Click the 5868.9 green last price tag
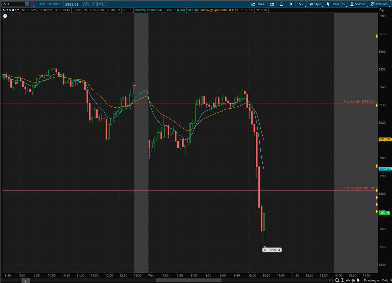392x283 pixels. pyautogui.click(x=384, y=213)
